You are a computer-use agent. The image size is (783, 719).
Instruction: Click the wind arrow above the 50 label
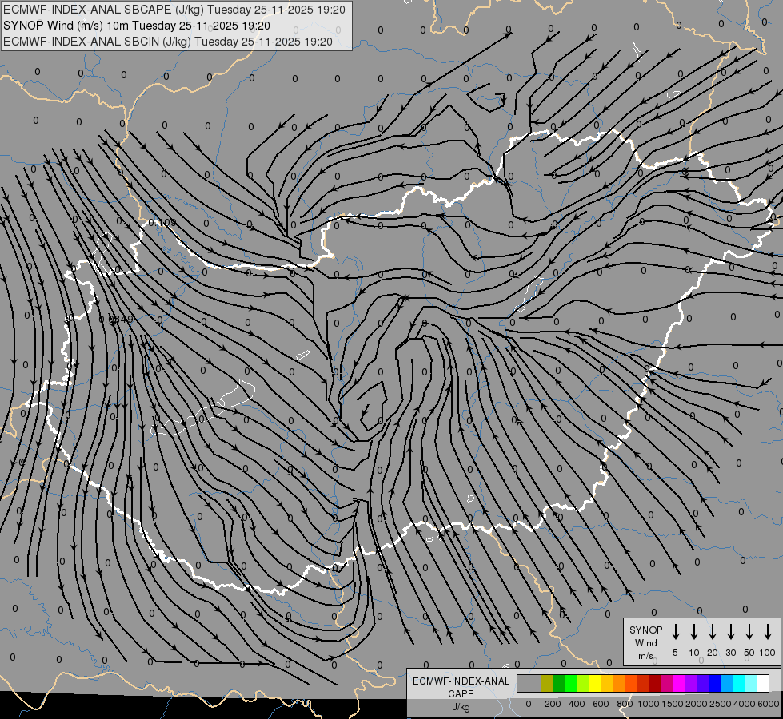(x=749, y=632)
